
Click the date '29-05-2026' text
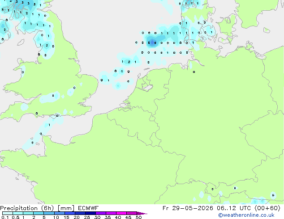[193, 208]
